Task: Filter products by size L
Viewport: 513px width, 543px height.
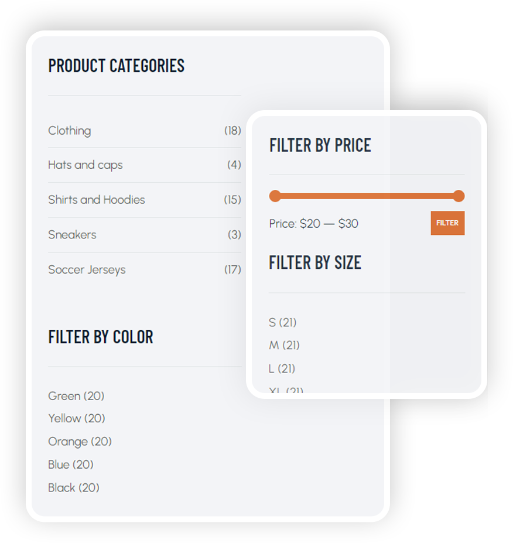Action: pos(282,368)
